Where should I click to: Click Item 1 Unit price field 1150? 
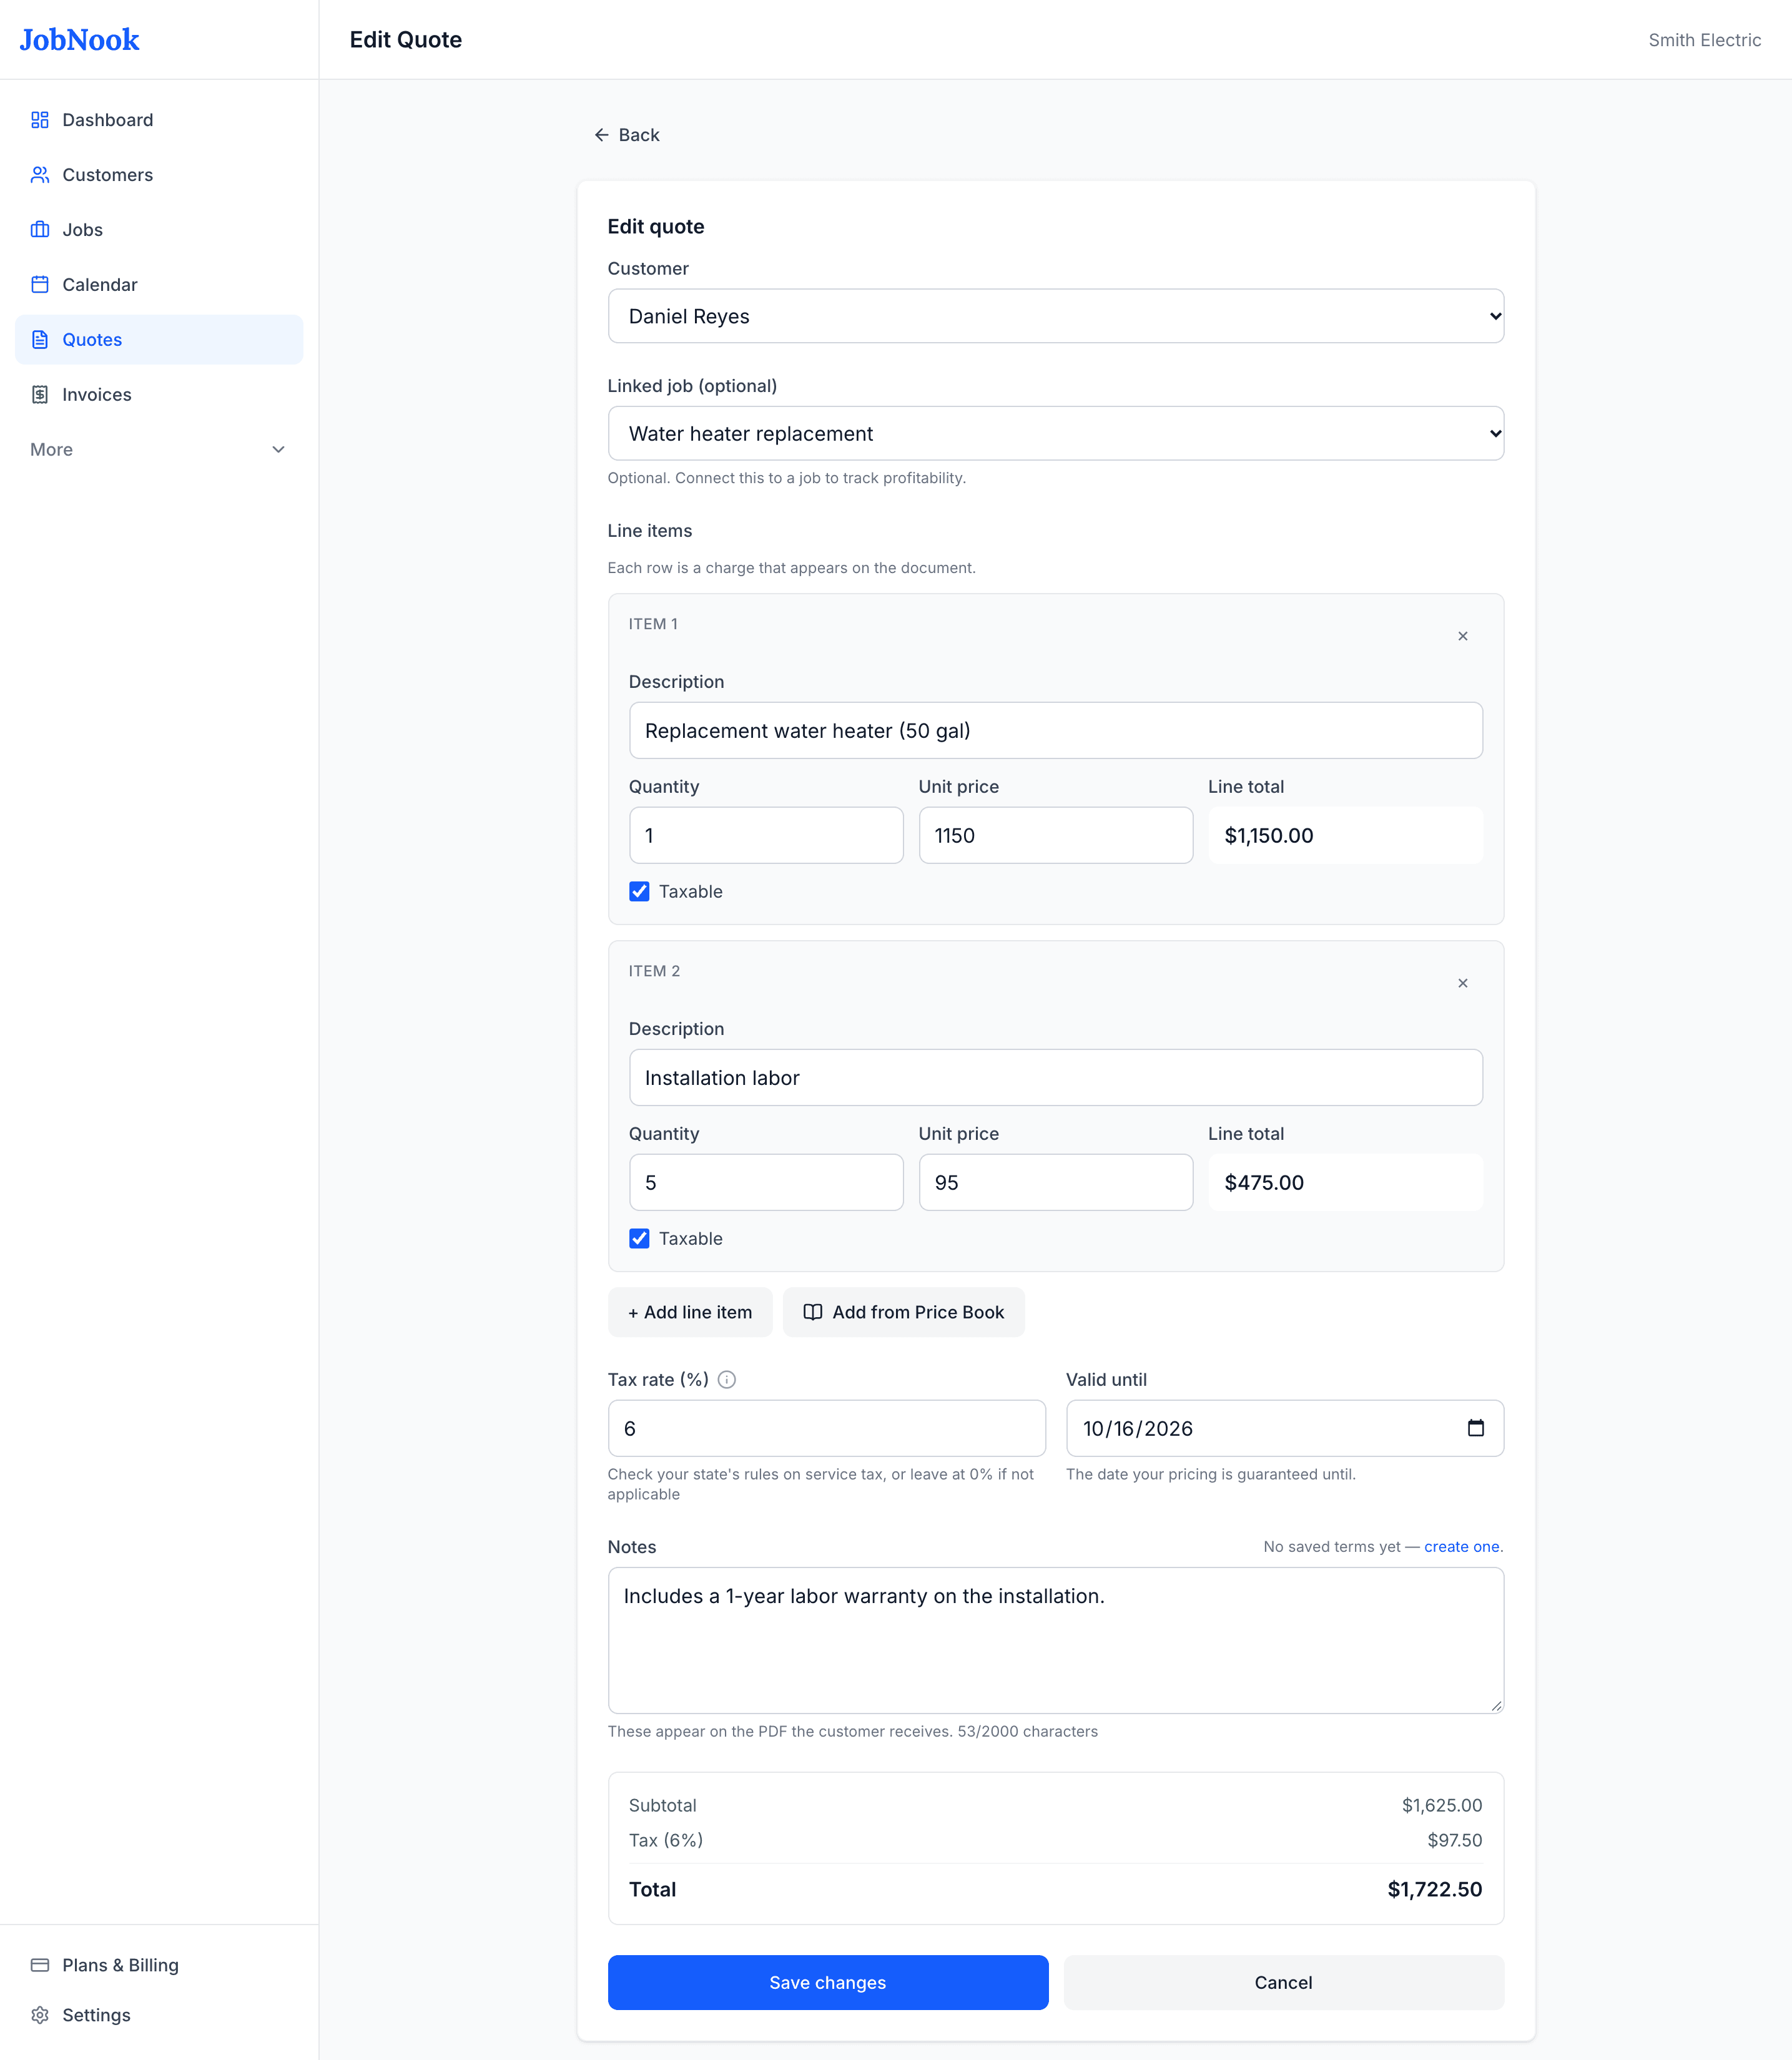[1055, 836]
